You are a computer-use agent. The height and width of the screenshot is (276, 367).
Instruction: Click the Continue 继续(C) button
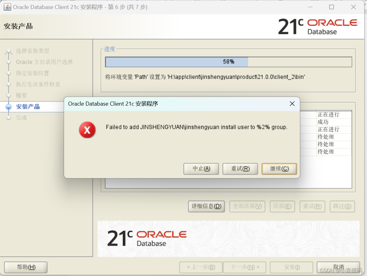(x=279, y=169)
